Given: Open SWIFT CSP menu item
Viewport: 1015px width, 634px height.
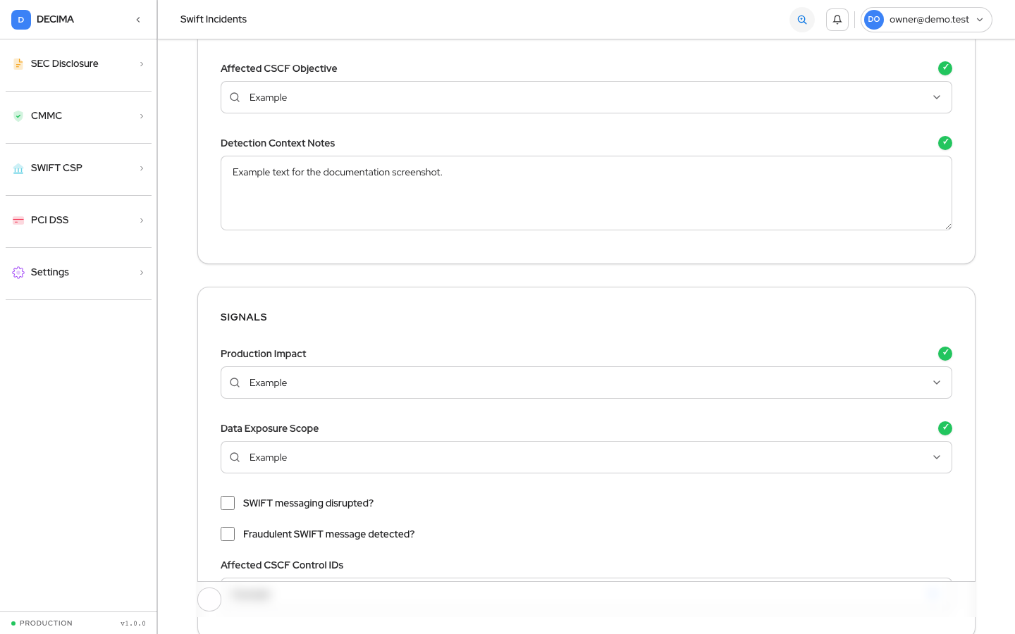Looking at the screenshot, I should point(78,168).
